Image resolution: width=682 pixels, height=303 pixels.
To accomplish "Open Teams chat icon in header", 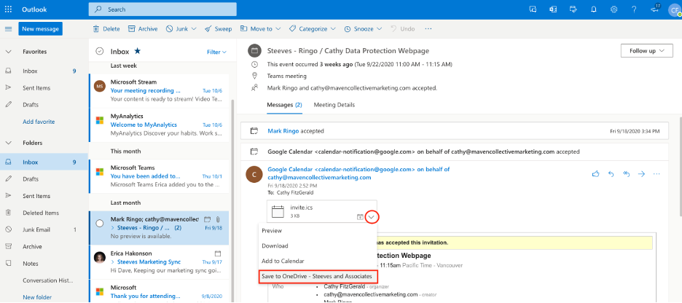I will coord(533,9).
